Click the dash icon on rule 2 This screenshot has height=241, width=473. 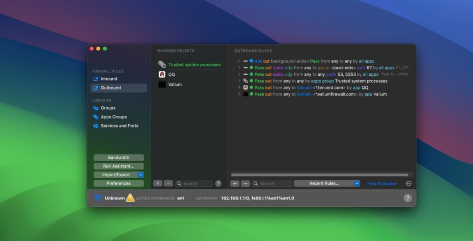click(246, 74)
